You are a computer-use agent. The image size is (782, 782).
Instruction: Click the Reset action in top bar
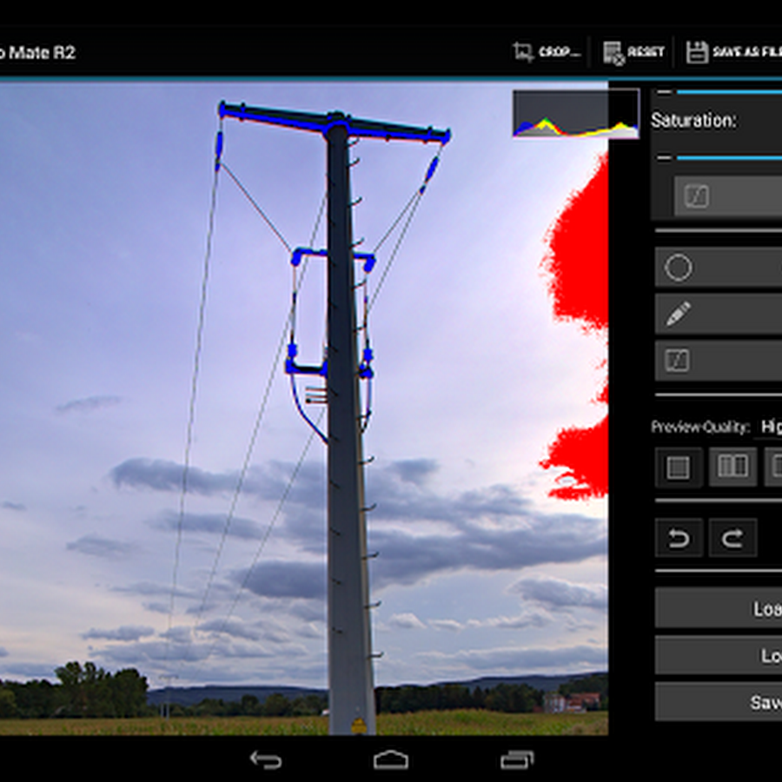[633, 52]
